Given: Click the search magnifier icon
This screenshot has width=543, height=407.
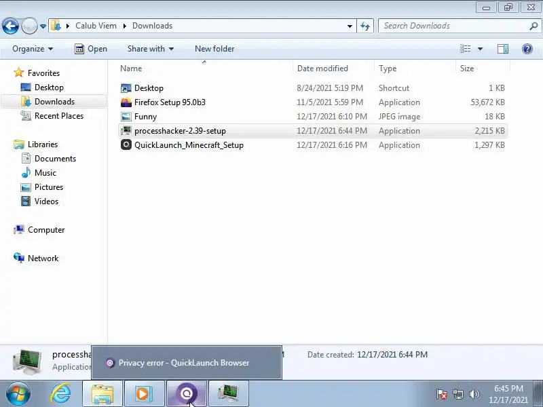Looking at the screenshot, I should pos(533,26).
